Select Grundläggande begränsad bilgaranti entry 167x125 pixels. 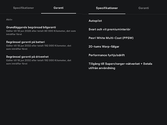pyautogui.click(x=41, y=31)
